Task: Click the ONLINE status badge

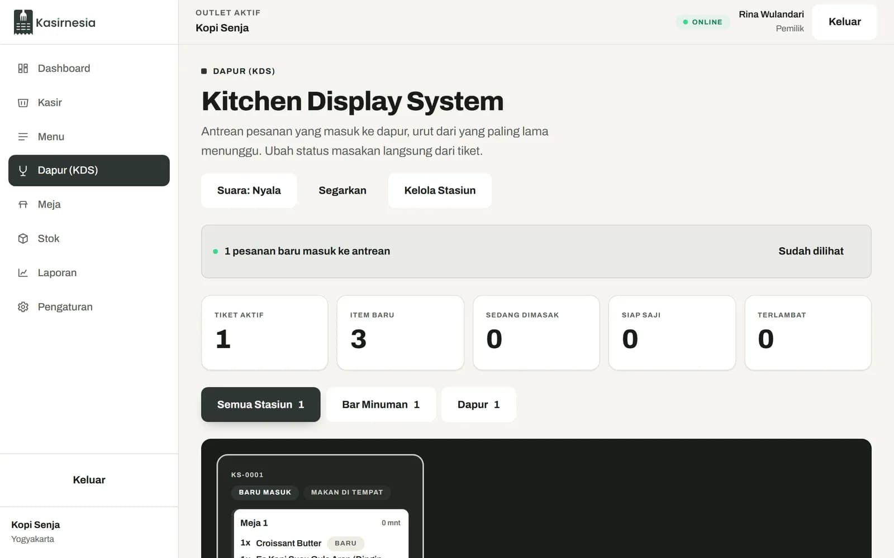Action: tap(702, 22)
